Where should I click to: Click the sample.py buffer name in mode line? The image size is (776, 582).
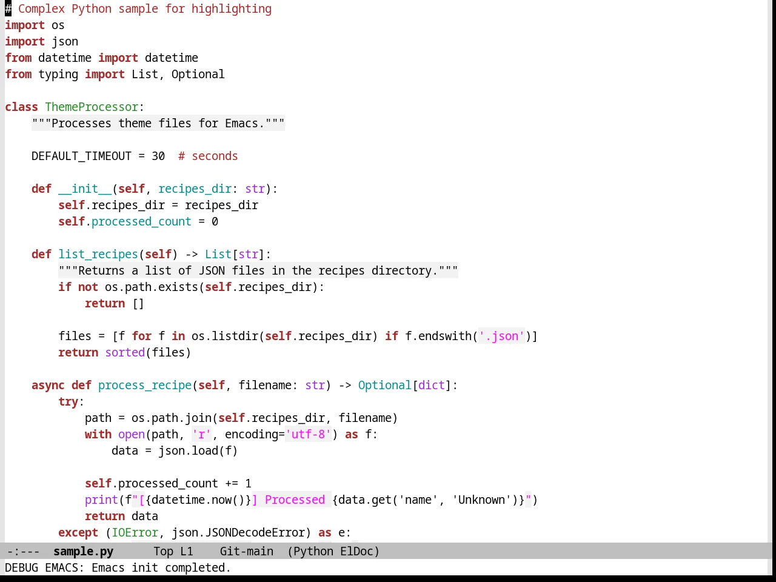[x=83, y=551]
